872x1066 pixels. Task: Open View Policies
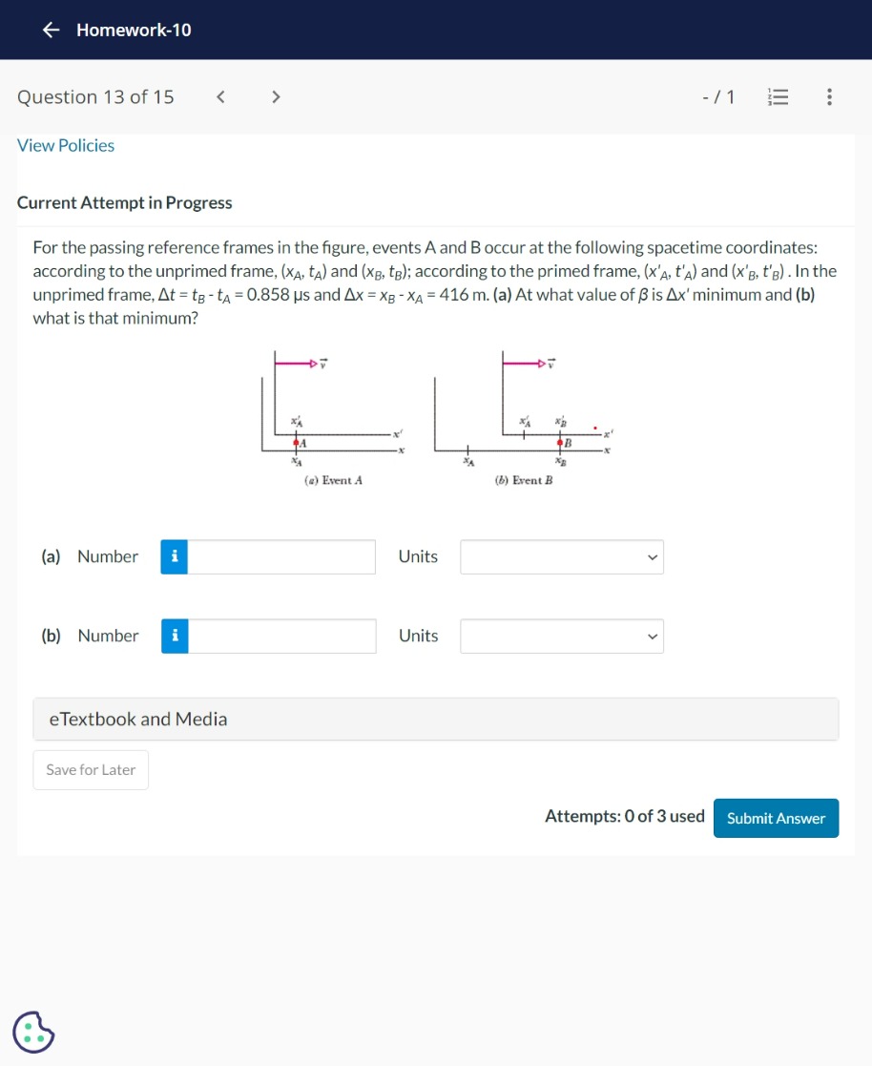[x=65, y=144]
